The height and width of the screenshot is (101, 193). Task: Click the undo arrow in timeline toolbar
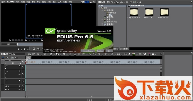pos(99,54)
